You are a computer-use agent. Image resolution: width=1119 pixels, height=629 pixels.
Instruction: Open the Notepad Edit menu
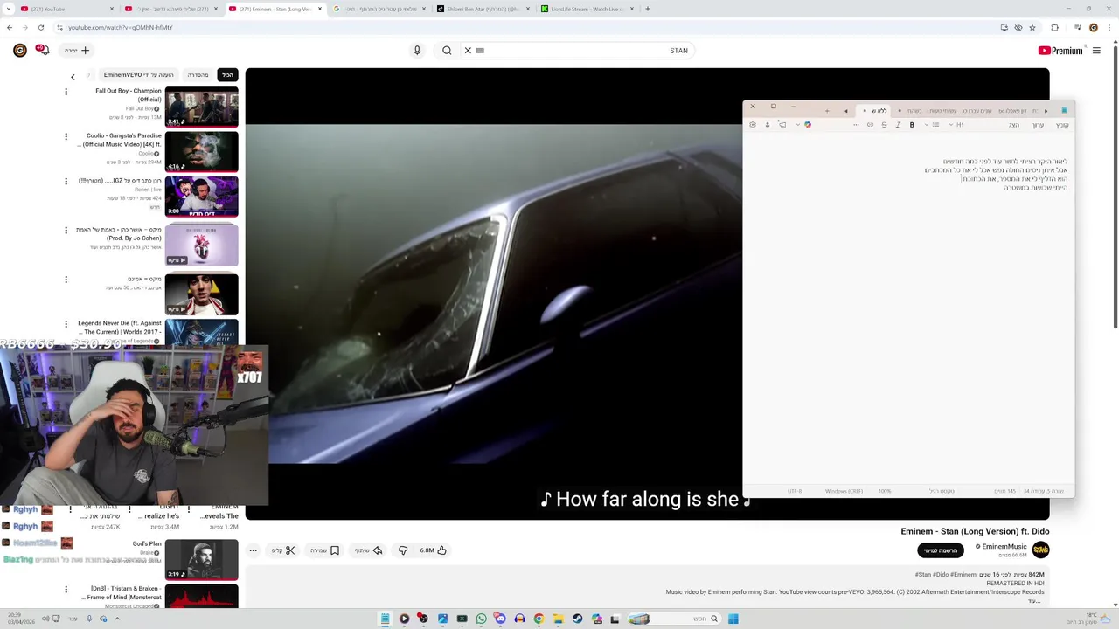click(x=1038, y=125)
